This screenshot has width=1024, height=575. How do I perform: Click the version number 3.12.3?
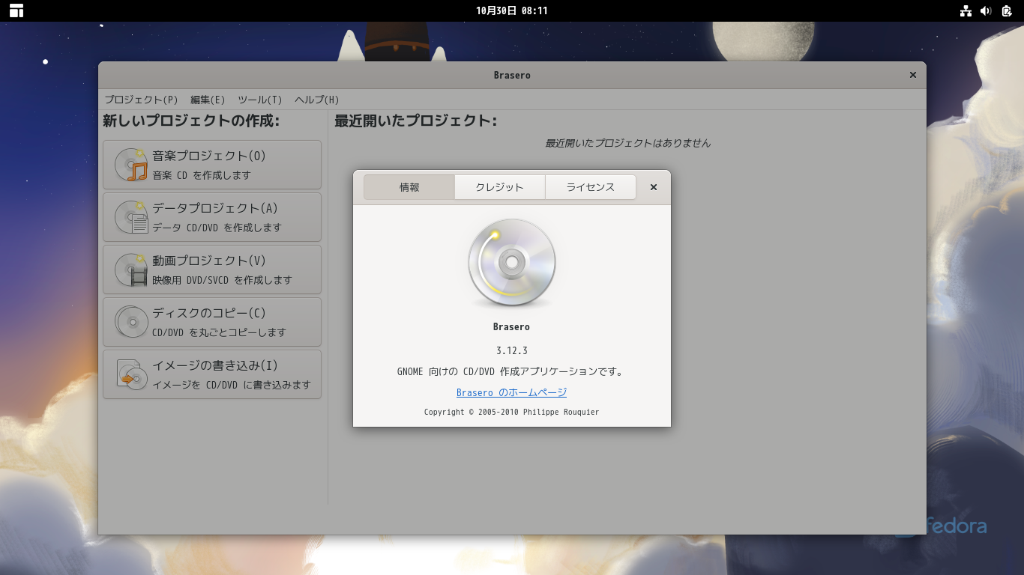(512, 350)
